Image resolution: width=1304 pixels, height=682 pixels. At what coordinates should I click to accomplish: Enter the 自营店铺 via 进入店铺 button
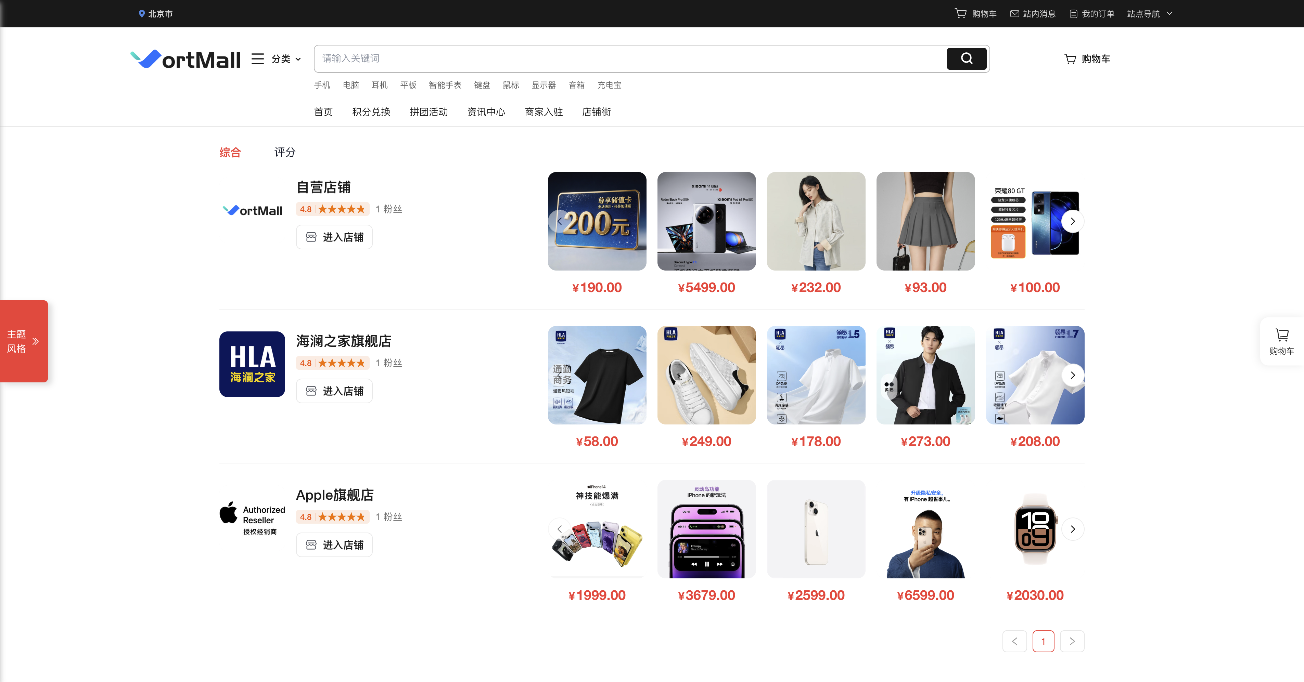click(334, 237)
